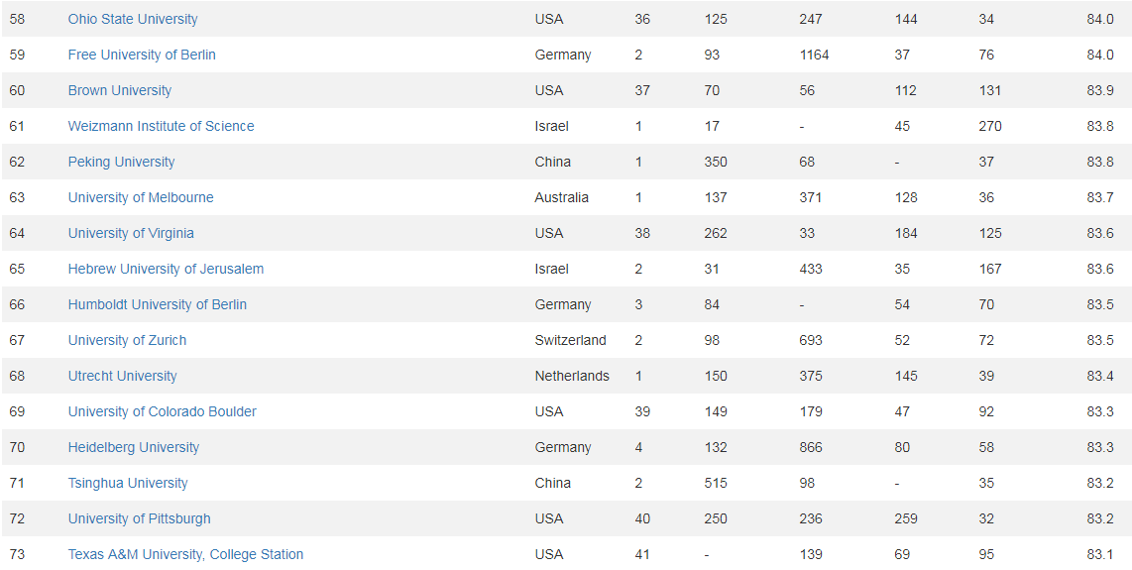This screenshot has width=1132, height=570.
Task: Visit the Tsinghua University link
Action: (128, 484)
